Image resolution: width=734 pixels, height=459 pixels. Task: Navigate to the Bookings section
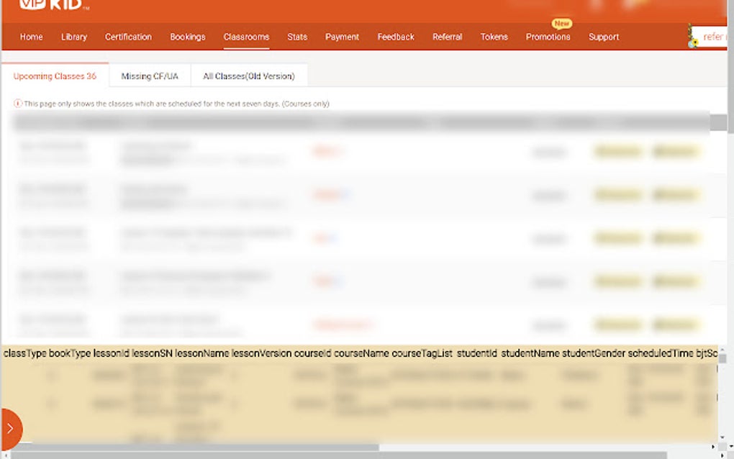(x=187, y=37)
